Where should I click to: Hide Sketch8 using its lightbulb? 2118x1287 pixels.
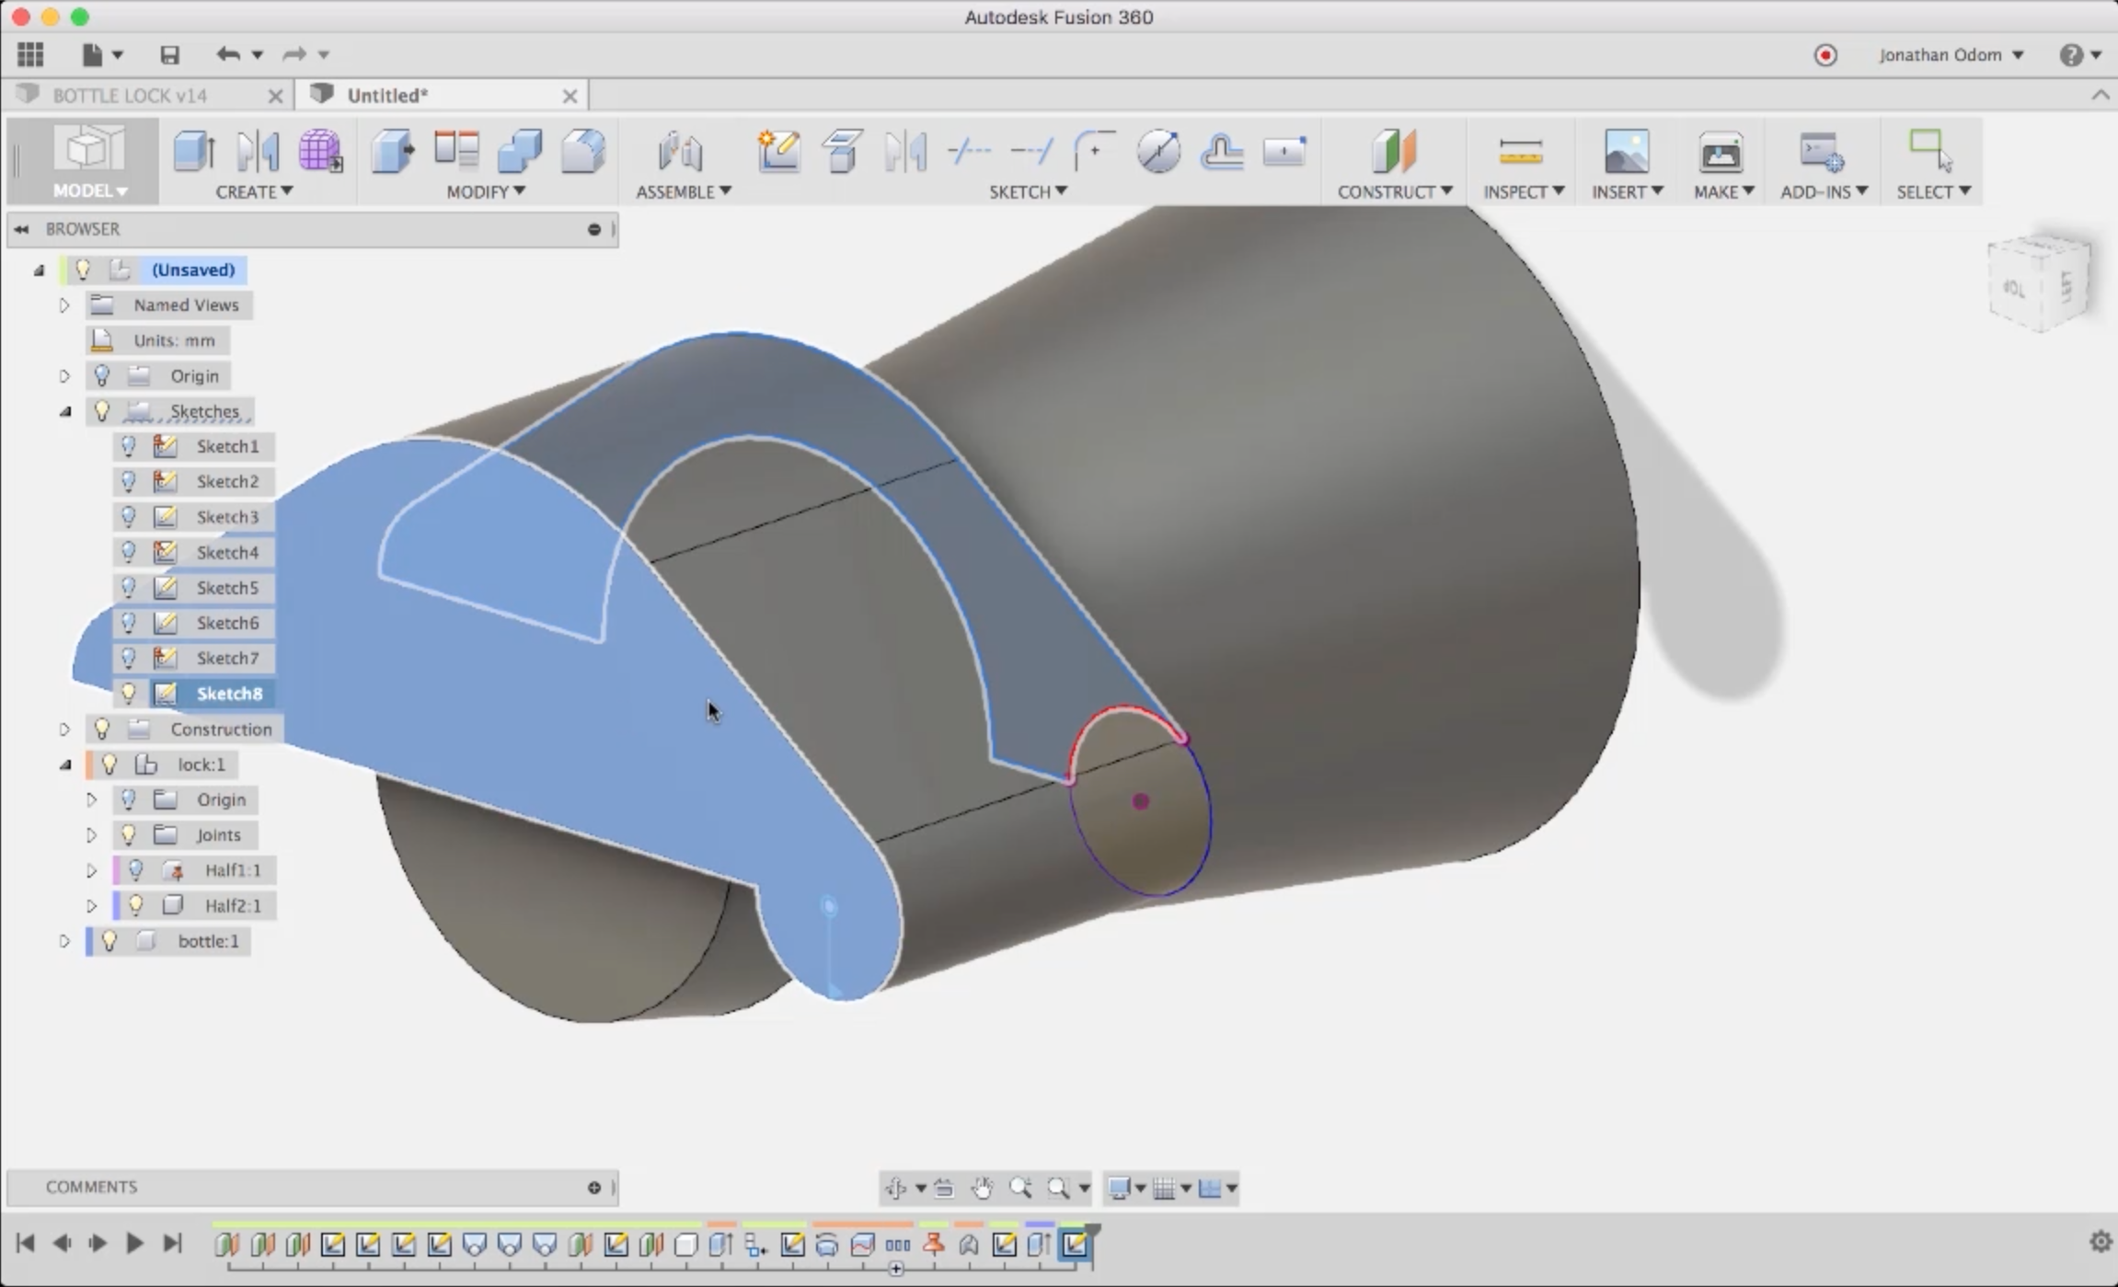(129, 694)
